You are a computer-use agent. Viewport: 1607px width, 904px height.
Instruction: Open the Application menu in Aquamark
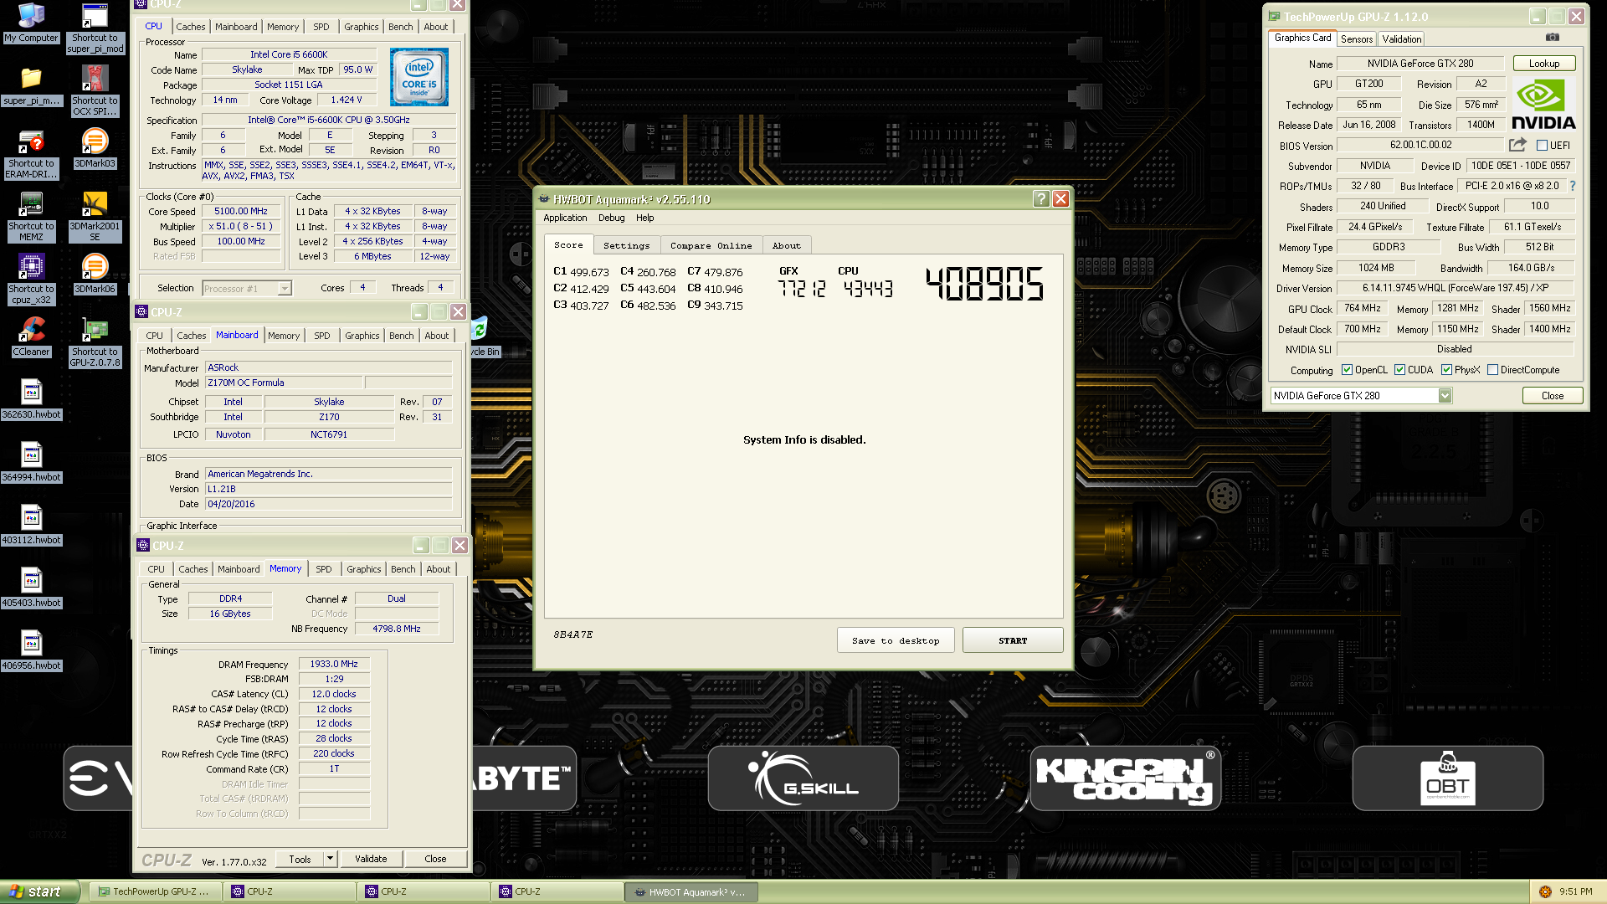(x=565, y=218)
